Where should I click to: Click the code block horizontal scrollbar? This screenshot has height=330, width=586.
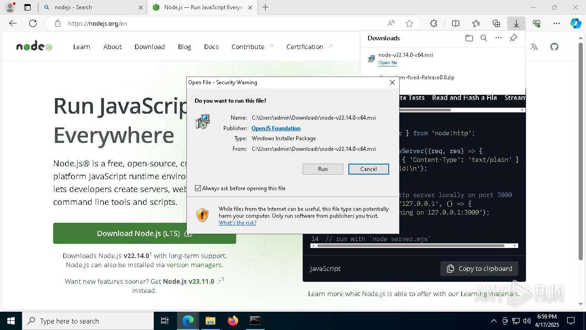coord(411,246)
